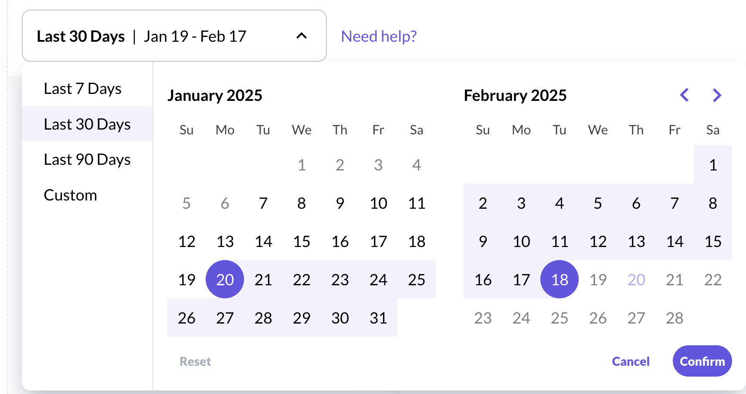746x394 pixels.
Task: Go to previous month with left arrow
Action: tap(685, 95)
